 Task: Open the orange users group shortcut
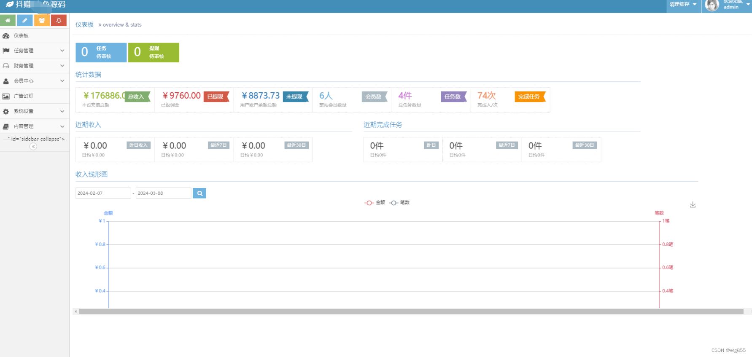pyautogui.click(x=42, y=20)
